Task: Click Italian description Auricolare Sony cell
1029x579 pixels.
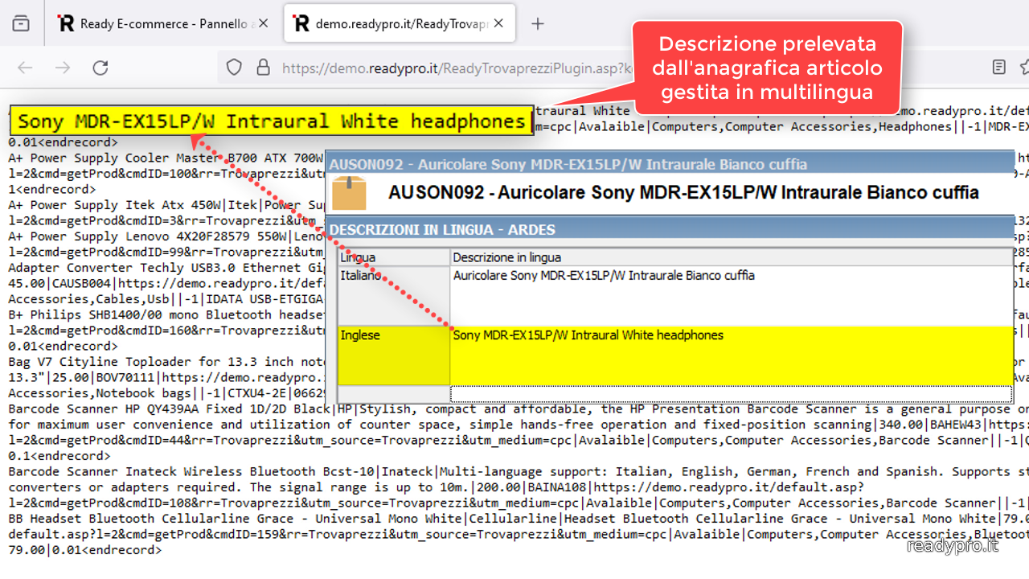Action: pyautogui.click(x=731, y=295)
